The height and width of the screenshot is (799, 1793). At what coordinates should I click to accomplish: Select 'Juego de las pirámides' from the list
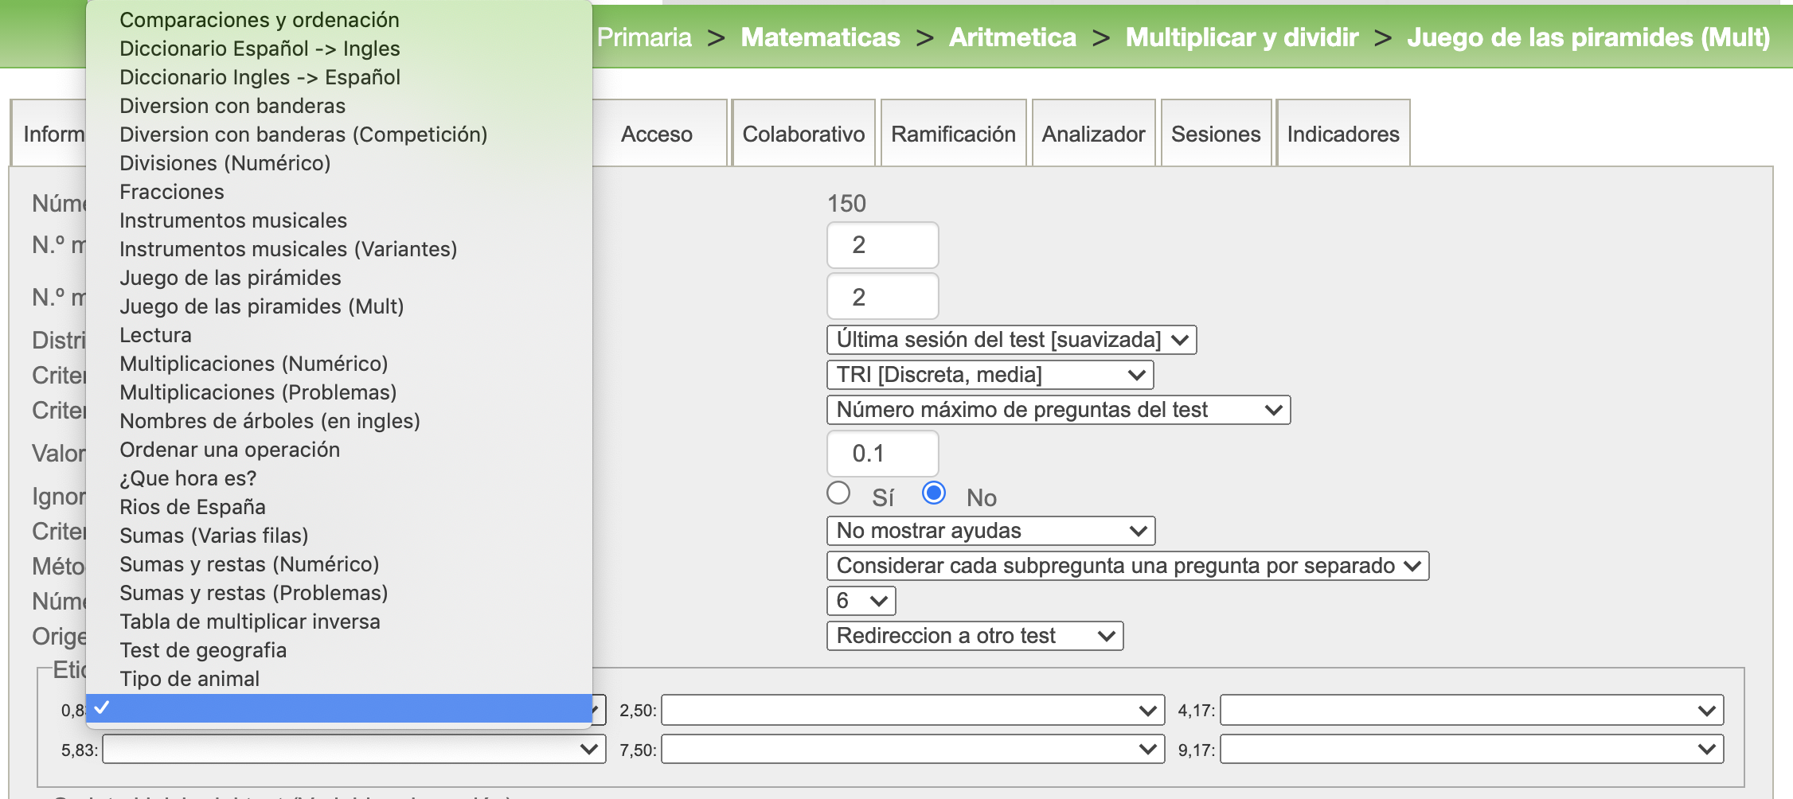click(230, 278)
